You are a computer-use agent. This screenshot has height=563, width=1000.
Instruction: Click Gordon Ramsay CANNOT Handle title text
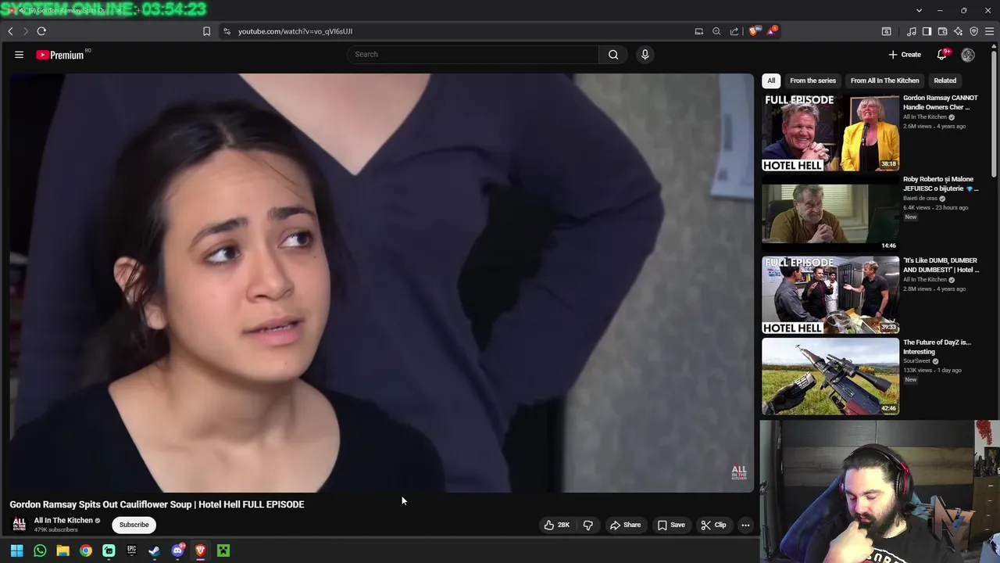[x=941, y=102]
